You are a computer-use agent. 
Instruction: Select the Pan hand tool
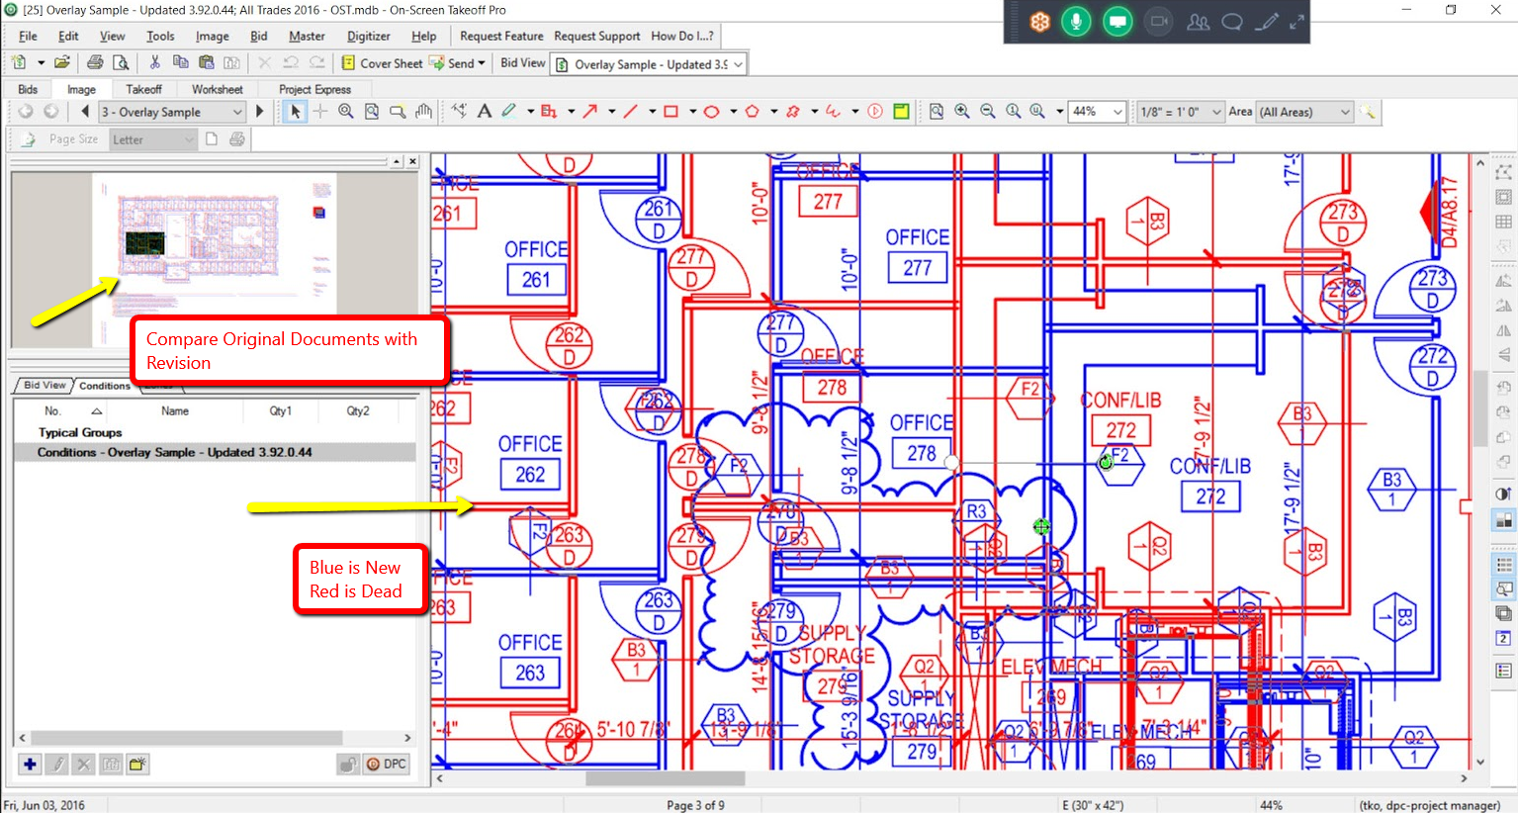point(423,112)
